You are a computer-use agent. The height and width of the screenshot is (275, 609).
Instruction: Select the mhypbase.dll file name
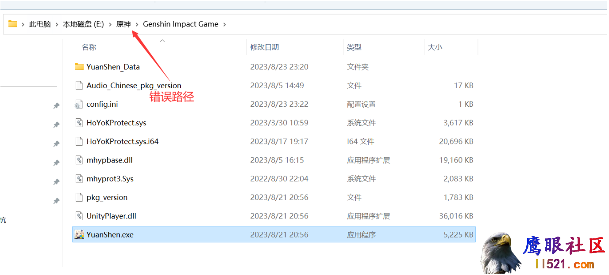pos(110,160)
